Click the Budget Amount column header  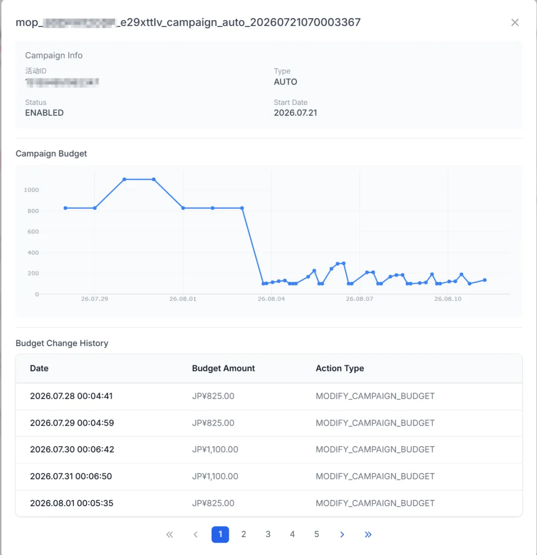223,369
